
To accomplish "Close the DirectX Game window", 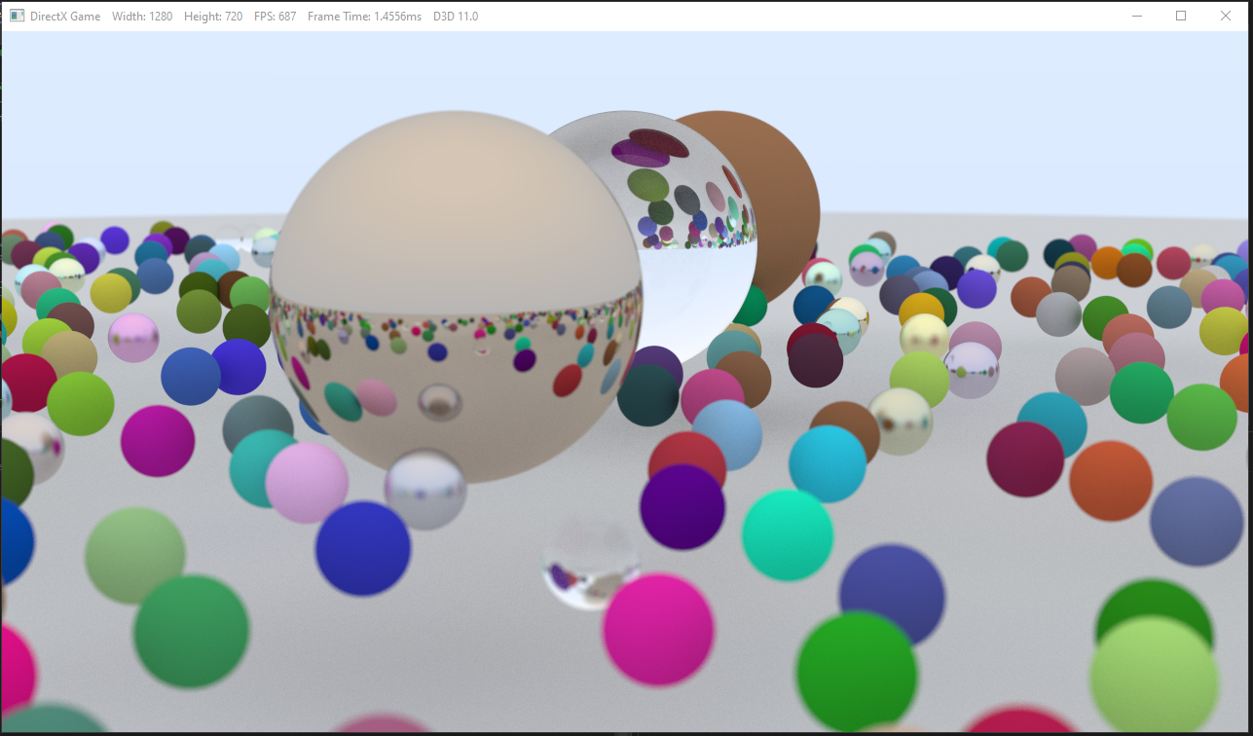I will (1226, 16).
